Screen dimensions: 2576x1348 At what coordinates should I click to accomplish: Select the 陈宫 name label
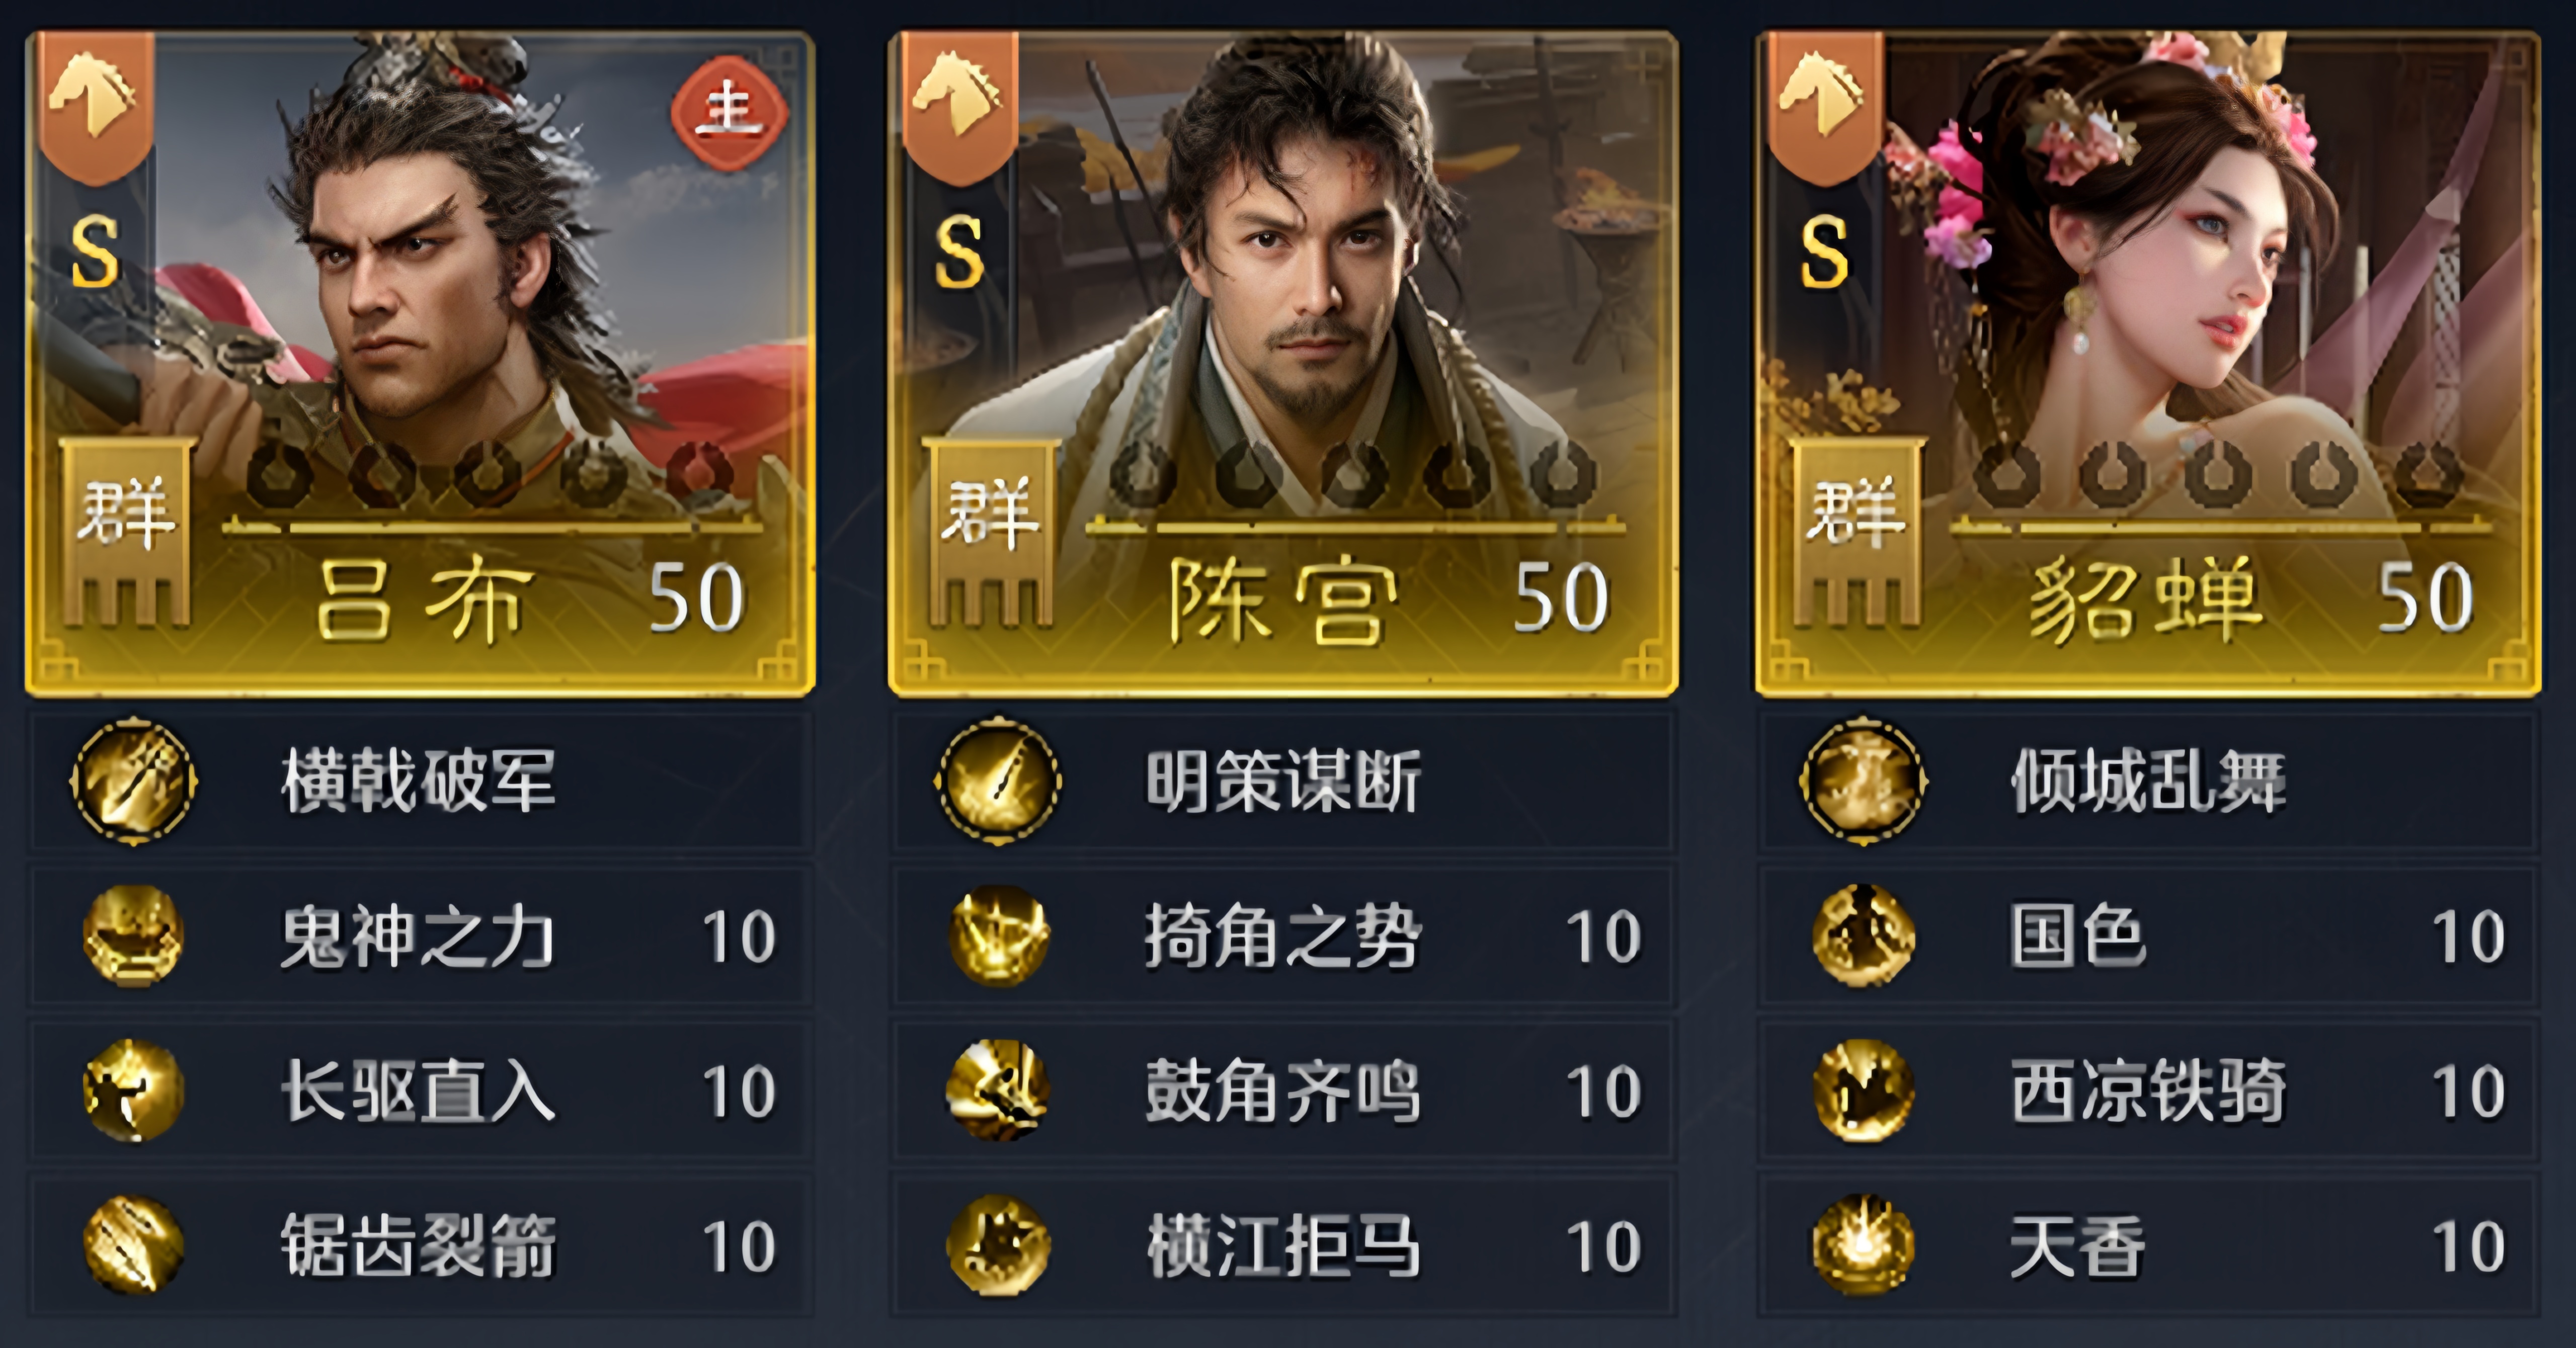[x=1284, y=600]
